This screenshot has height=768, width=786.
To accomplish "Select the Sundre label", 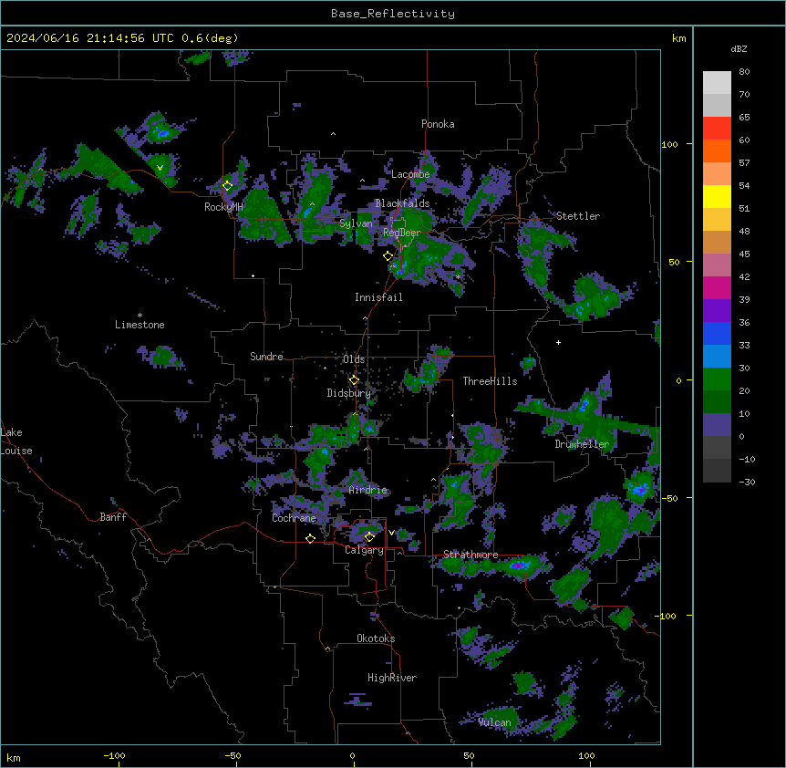I will [266, 357].
